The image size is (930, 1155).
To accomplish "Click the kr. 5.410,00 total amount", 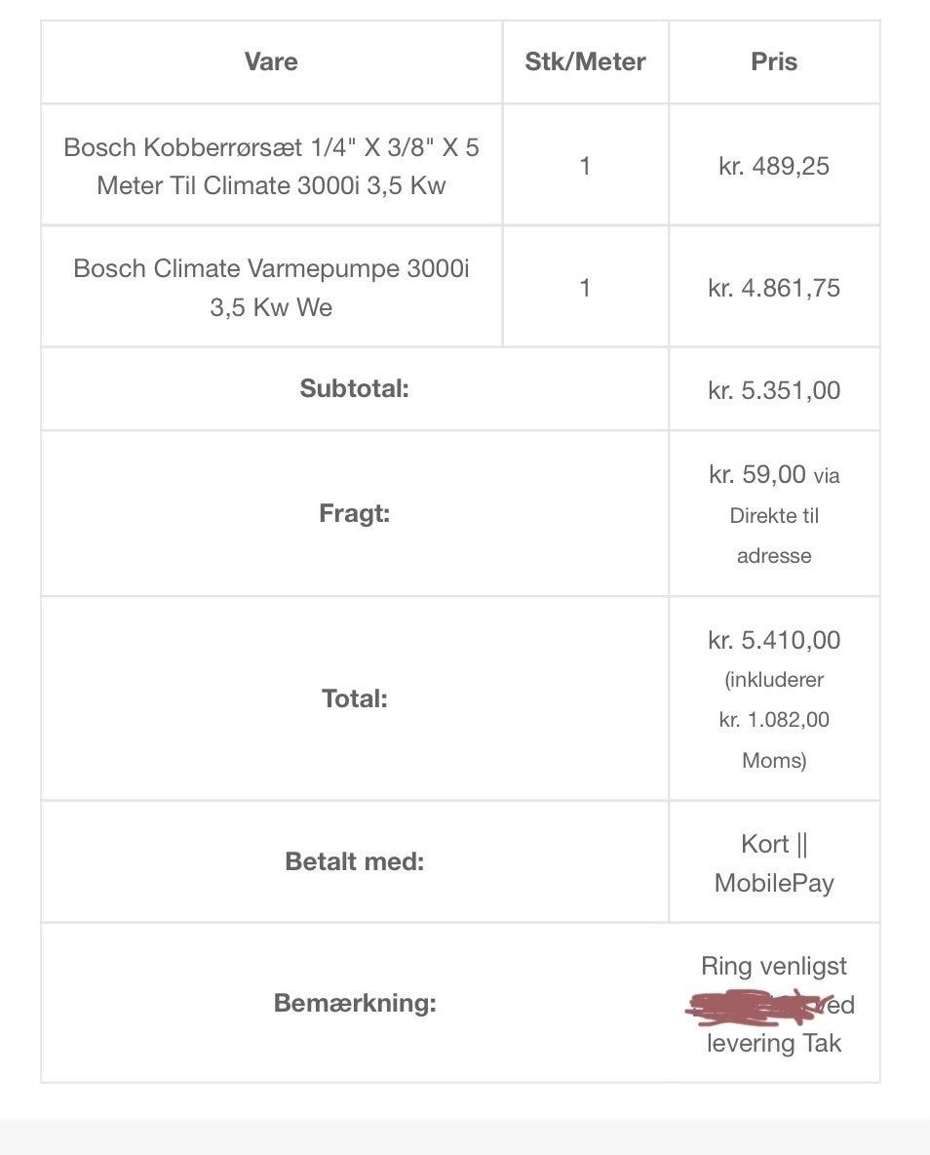I will click(x=774, y=640).
